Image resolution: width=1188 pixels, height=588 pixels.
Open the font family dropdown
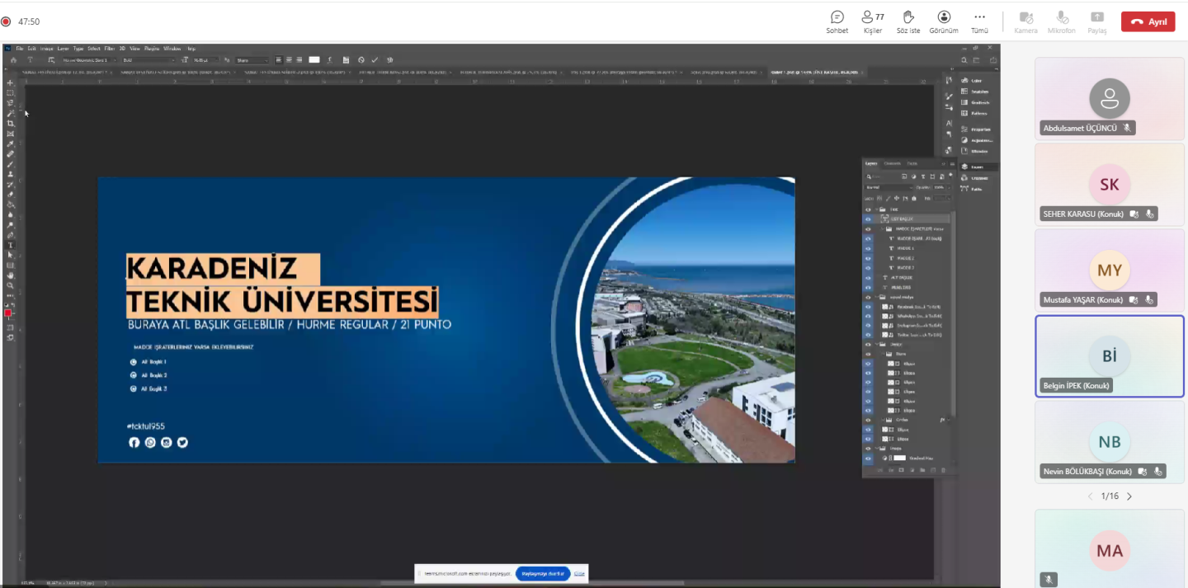click(89, 60)
